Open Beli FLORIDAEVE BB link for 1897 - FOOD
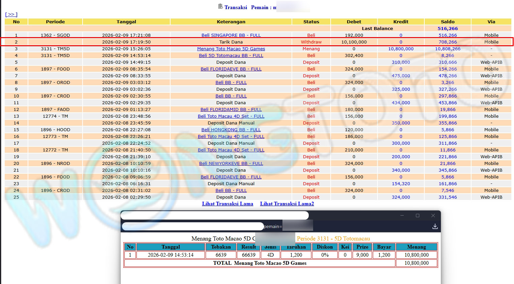 [231, 69]
